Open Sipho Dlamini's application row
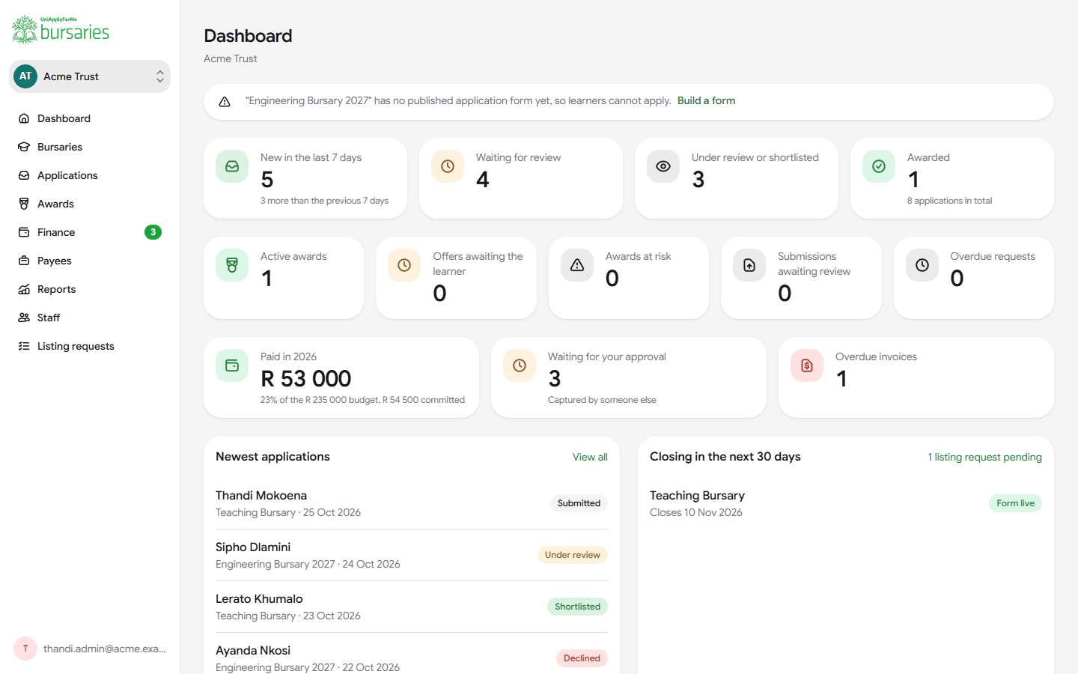The image size is (1078, 674). point(412,555)
